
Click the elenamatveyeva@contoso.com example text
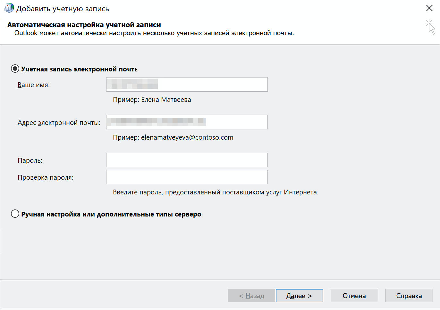tap(187, 137)
